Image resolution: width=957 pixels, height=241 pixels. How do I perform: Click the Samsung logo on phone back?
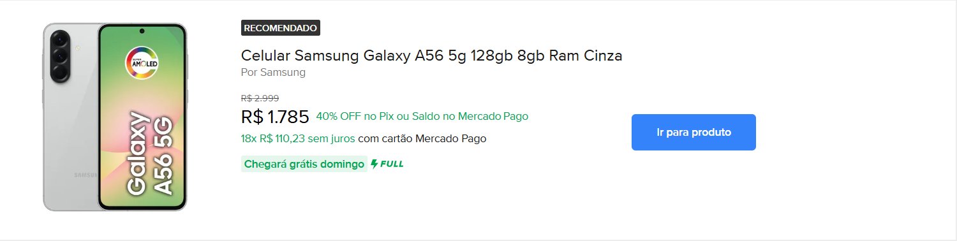85,175
